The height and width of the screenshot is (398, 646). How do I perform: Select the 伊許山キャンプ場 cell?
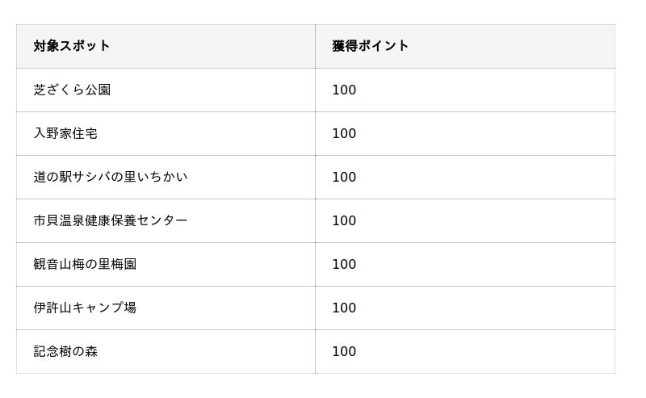[166, 308]
